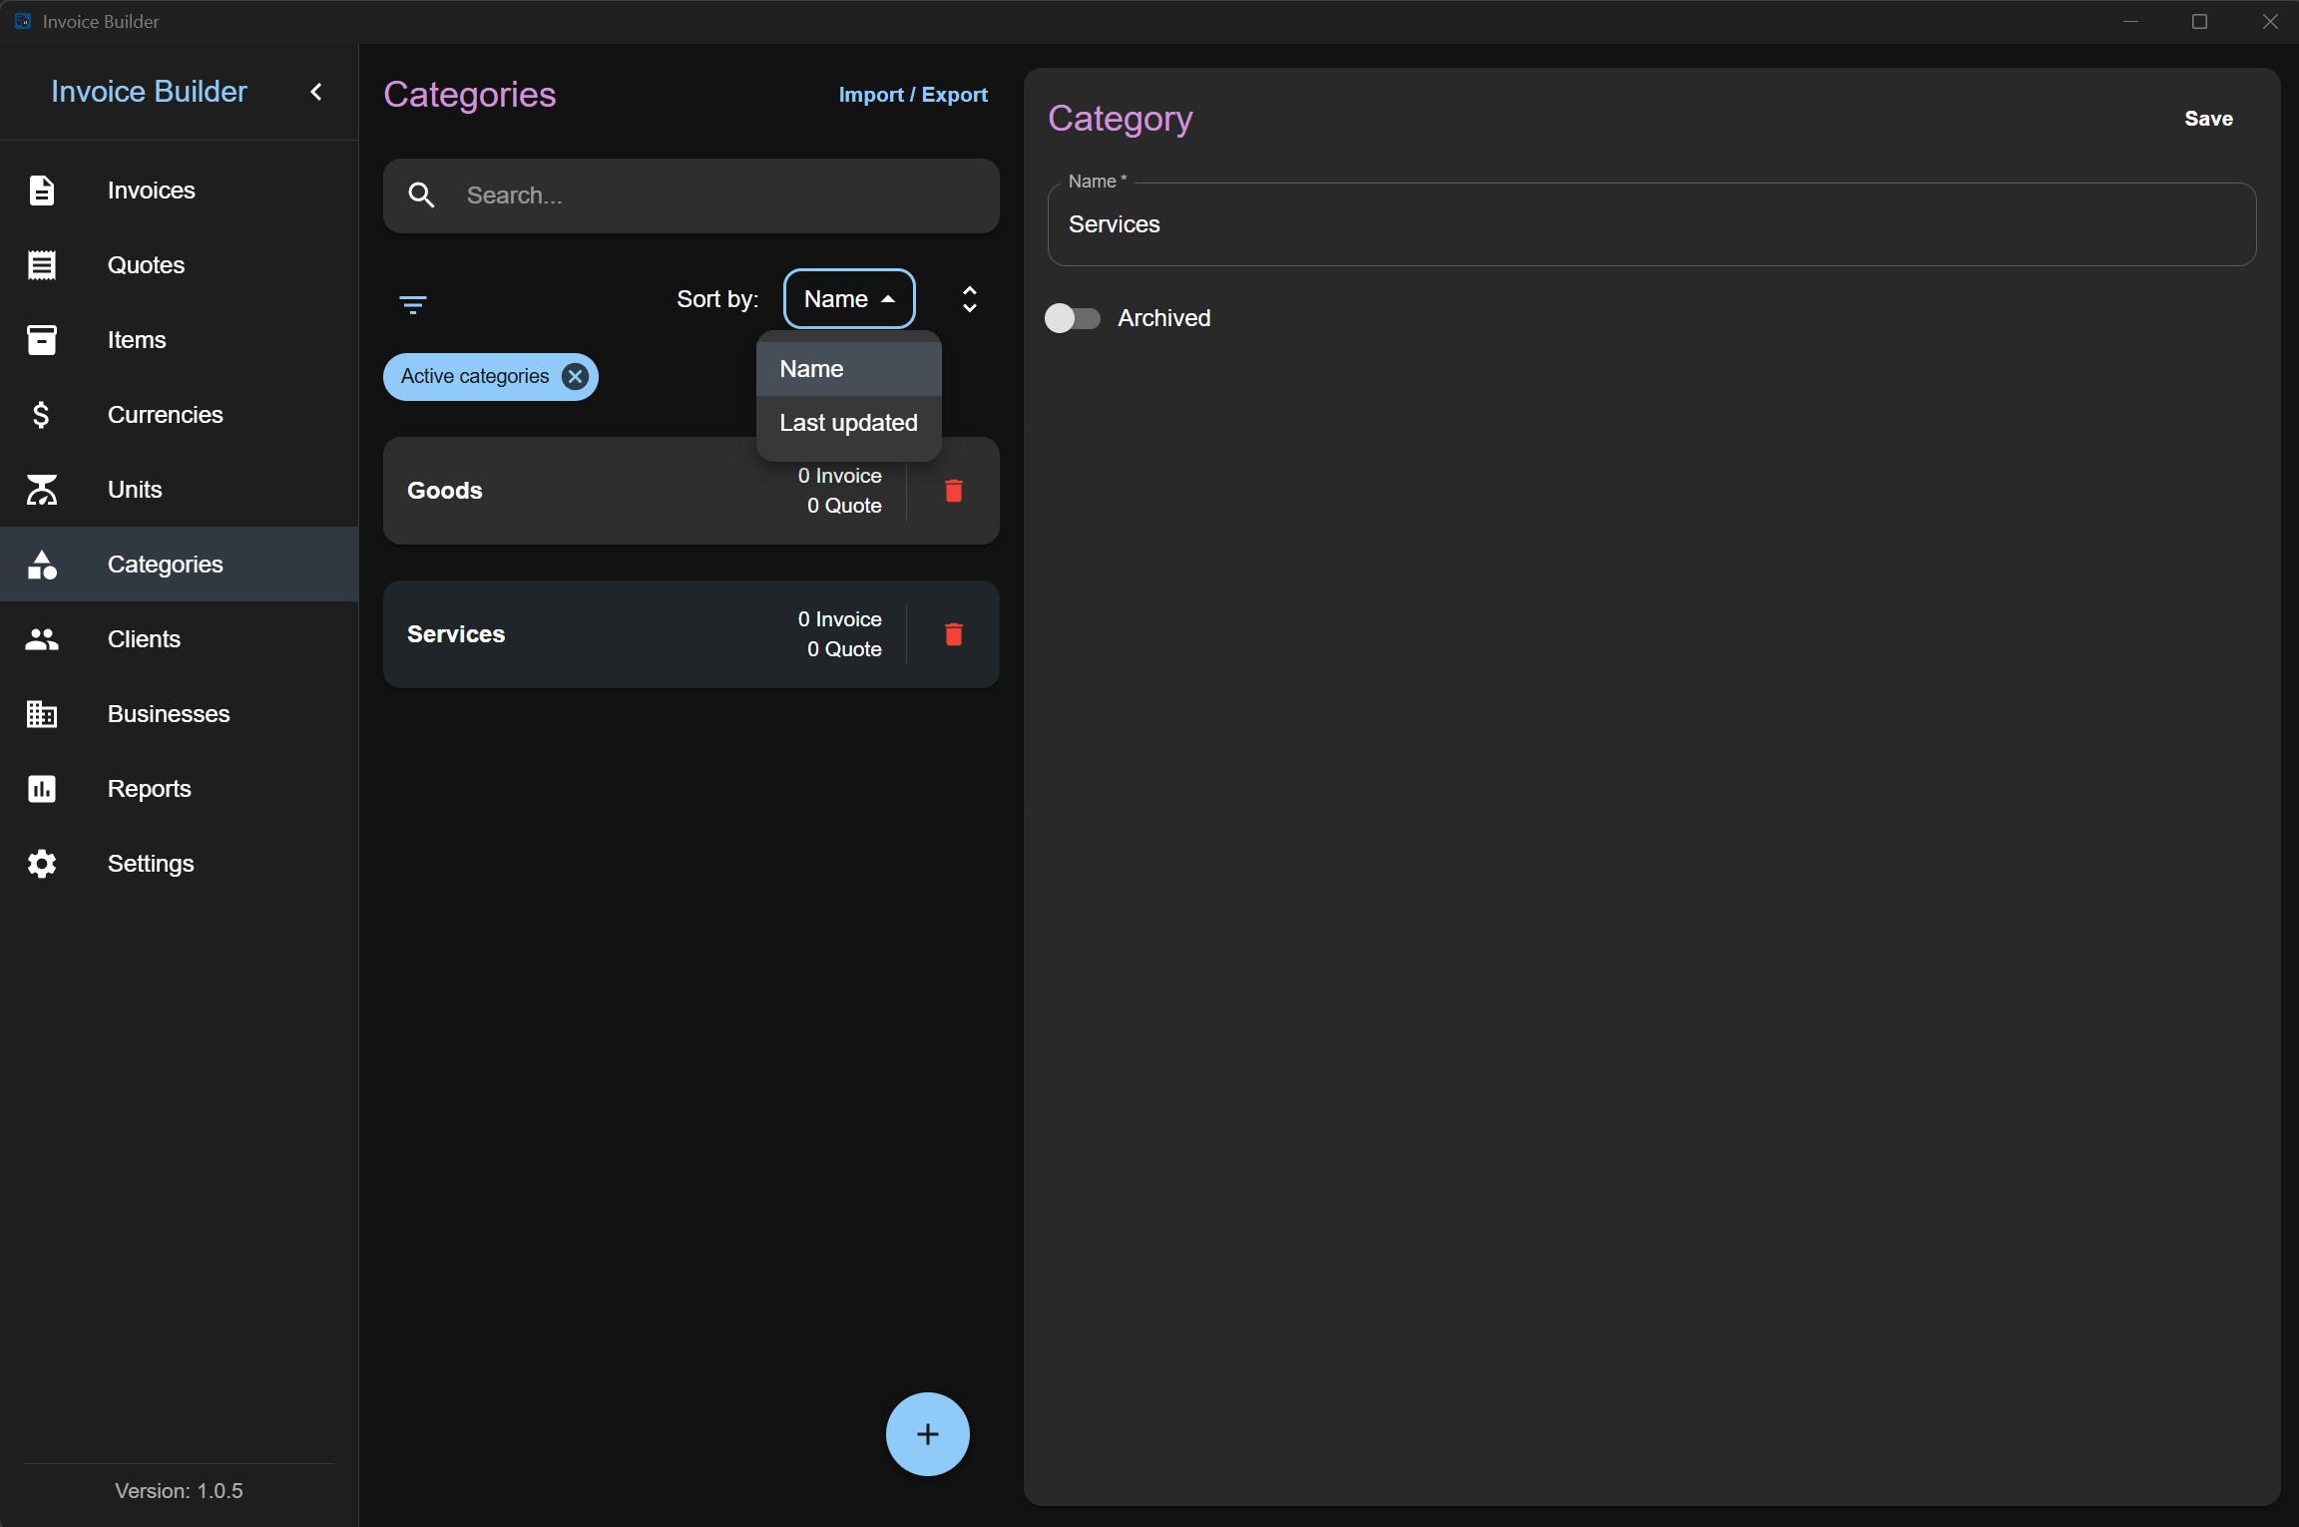Screen dimensions: 2299x1527
Task: Click the Quotes receipt icon
Action: click(x=41, y=264)
